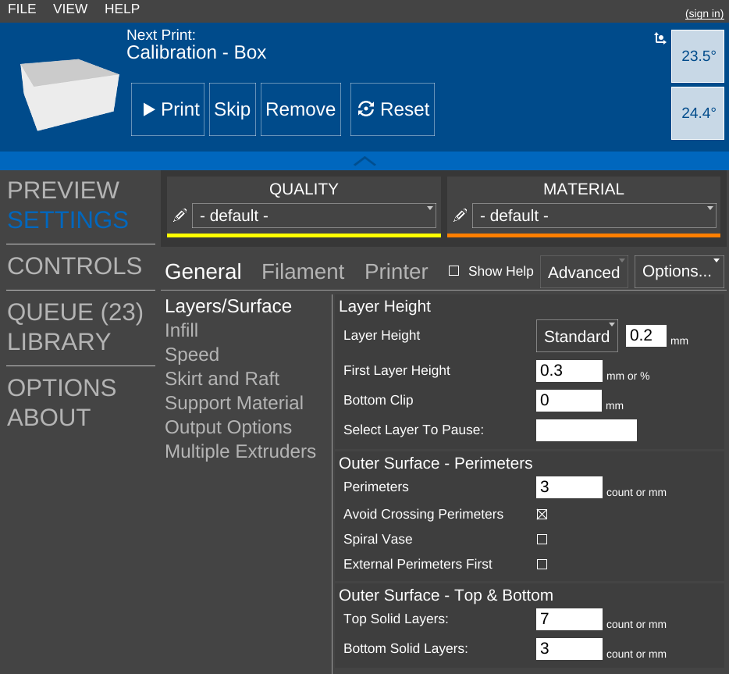
Task: Open the Material preset dropdown
Action: pos(594,216)
